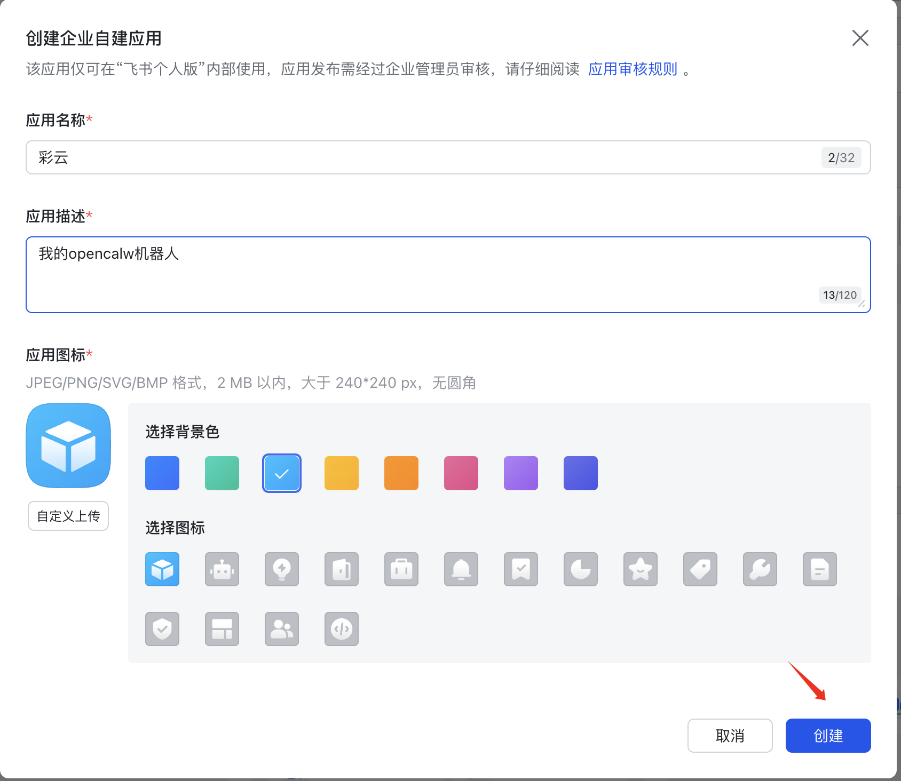Choose the pie chart icon
901x781 pixels.
580,569
